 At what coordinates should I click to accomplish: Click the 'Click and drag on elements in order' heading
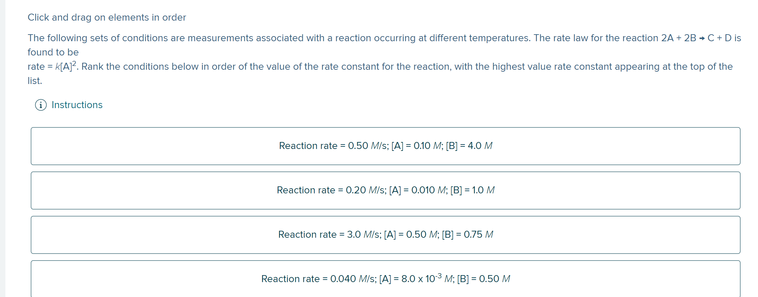pyautogui.click(x=107, y=17)
